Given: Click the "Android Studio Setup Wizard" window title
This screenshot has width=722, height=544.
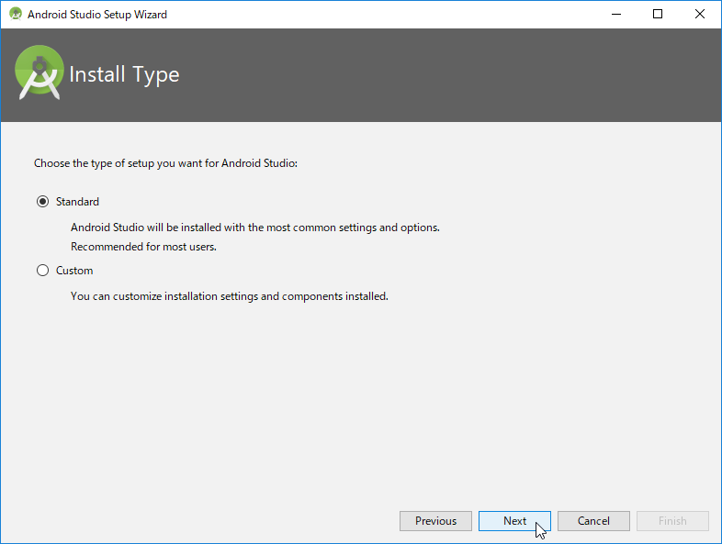Looking at the screenshot, I should click(x=97, y=15).
